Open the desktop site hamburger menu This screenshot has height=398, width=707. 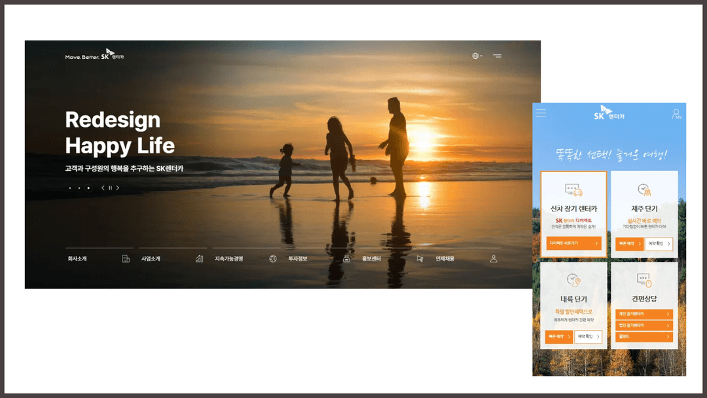tap(497, 56)
